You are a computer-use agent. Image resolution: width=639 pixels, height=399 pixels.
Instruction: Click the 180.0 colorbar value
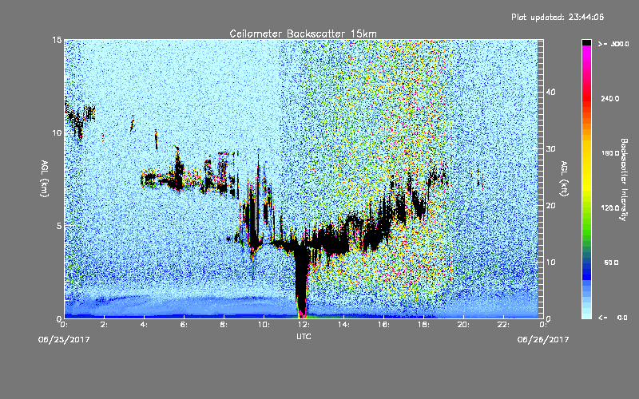point(609,153)
